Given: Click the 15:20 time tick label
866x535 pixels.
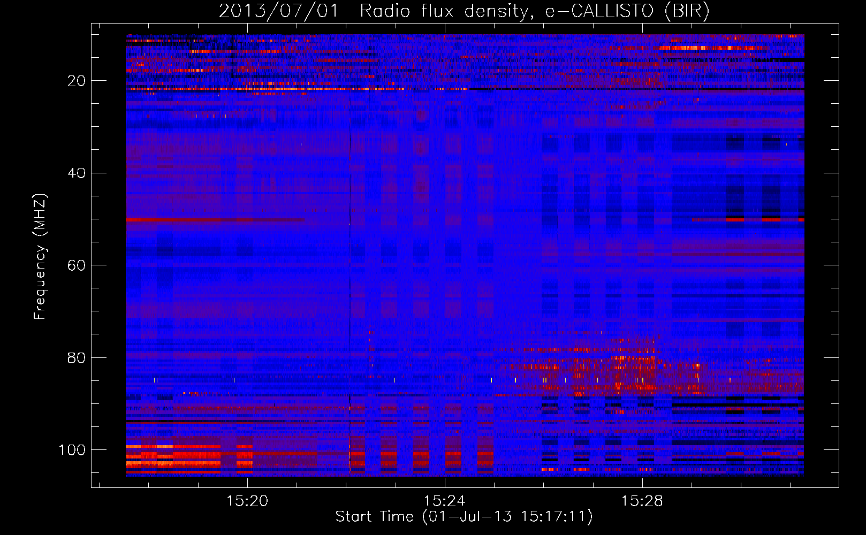Looking at the screenshot, I should point(247,501).
